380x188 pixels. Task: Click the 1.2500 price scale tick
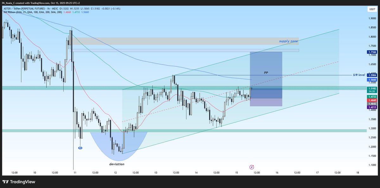(x=372, y=138)
